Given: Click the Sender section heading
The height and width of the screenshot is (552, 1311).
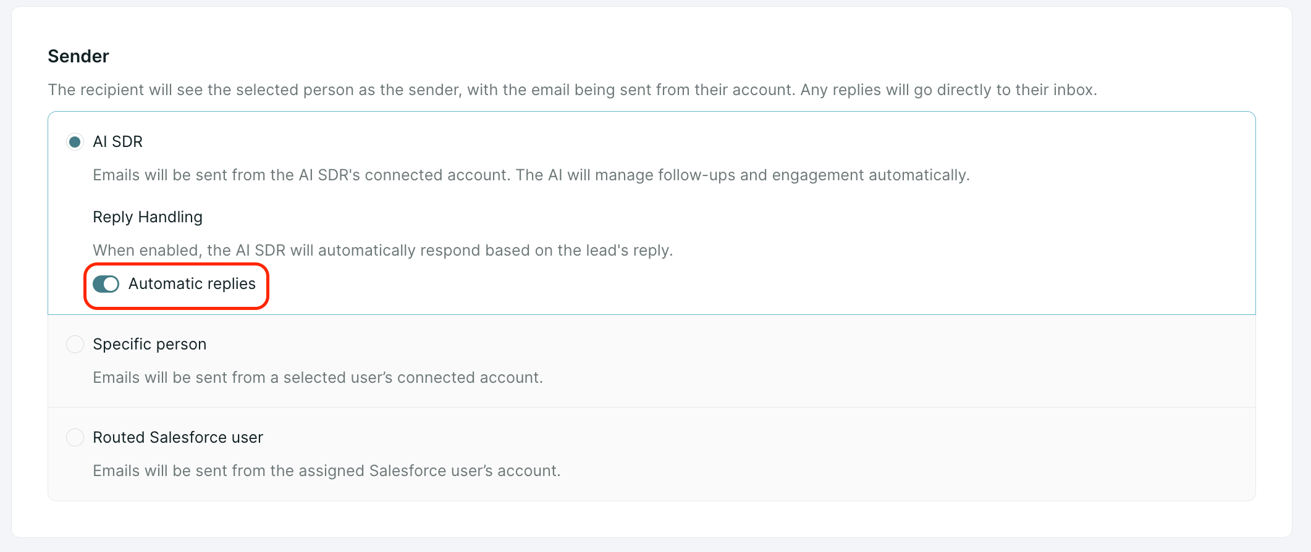Looking at the screenshot, I should tap(78, 56).
